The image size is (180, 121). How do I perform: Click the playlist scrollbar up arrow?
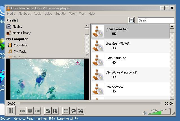pos(172,26)
